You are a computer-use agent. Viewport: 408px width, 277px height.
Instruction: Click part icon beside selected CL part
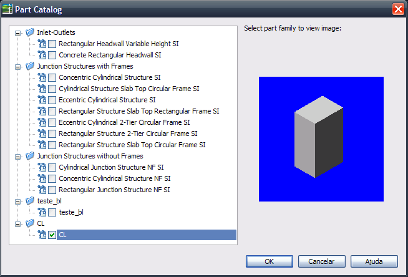pos(42,235)
